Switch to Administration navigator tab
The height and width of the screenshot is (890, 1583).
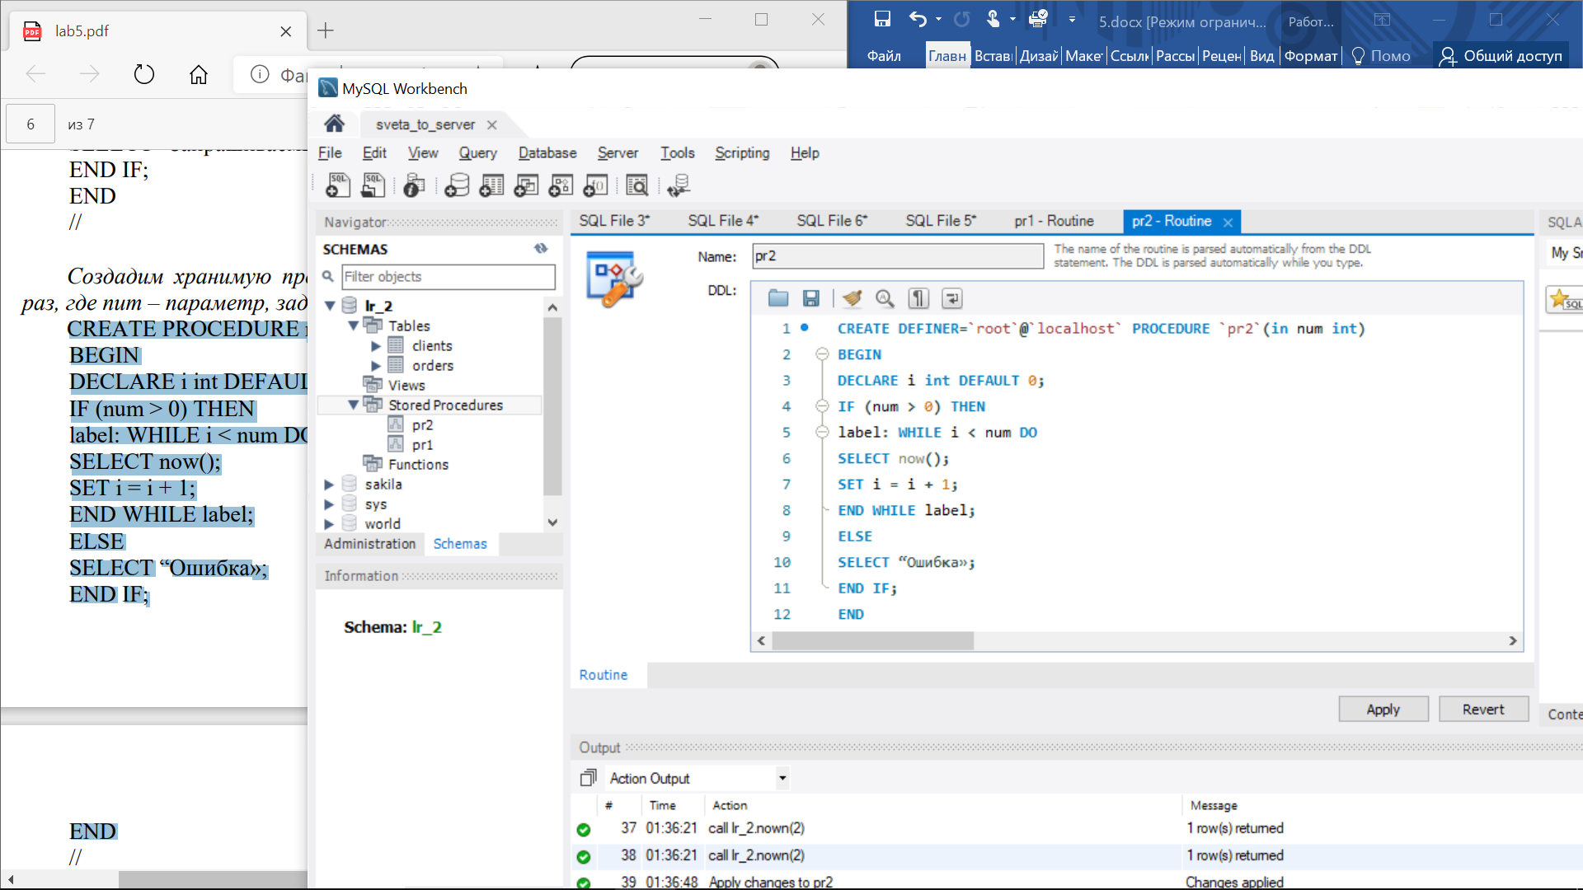(369, 544)
